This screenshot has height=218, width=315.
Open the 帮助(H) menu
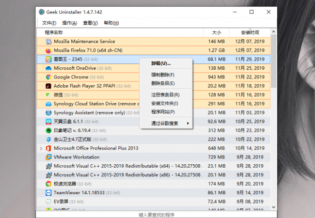111,23
